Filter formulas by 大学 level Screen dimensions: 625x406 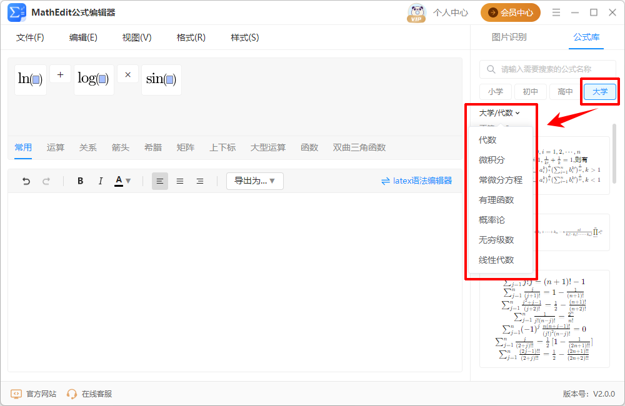tap(600, 92)
